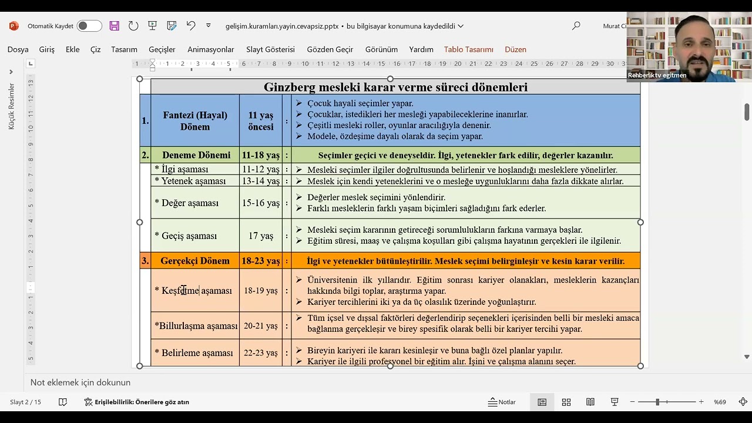This screenshot has width=752, height=423.
Task: Click the '* Yetenek aşaması' cell
Action: coord(195,181)
